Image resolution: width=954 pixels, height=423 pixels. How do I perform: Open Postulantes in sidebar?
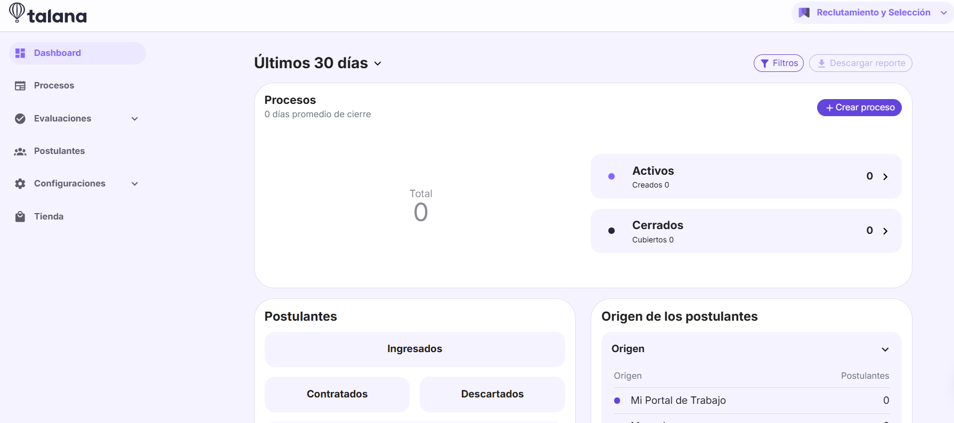tap(77, 151)
